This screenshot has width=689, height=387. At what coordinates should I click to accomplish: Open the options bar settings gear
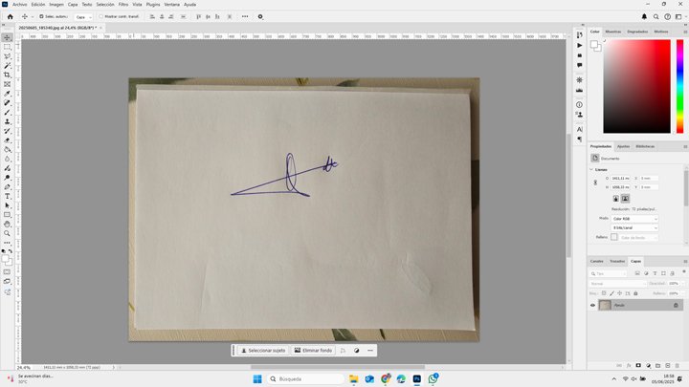pyautogui.click(x=260, y=16)
